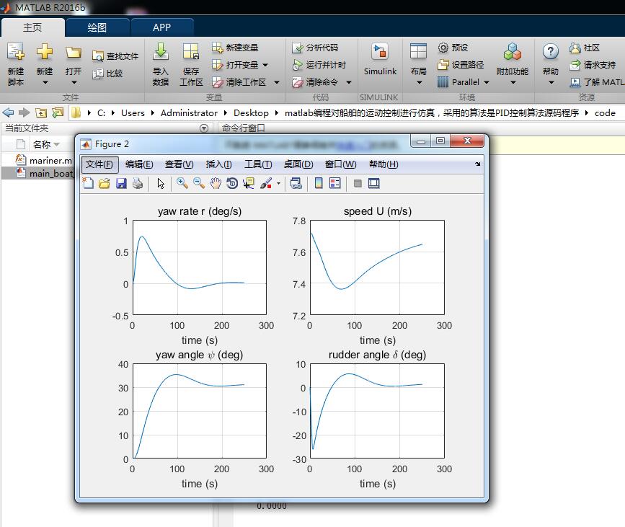This screenshot has width=625, height=527.
Task: Open View (查看) menu in Figure 2
Action: point(179,164)
